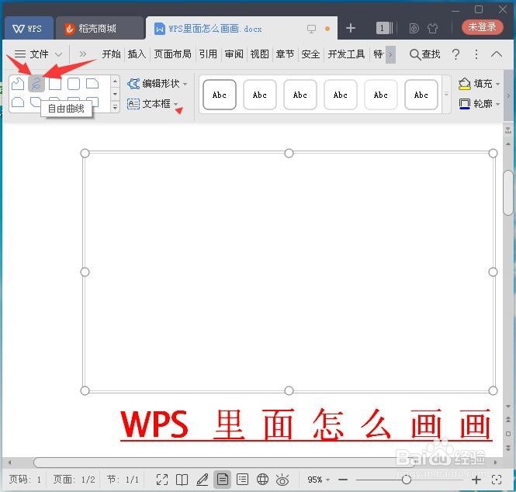Viewport: 516px width, 492px height.
Task: Select the rounded rectangle shape in the gallery
Action: pos(74,84)
